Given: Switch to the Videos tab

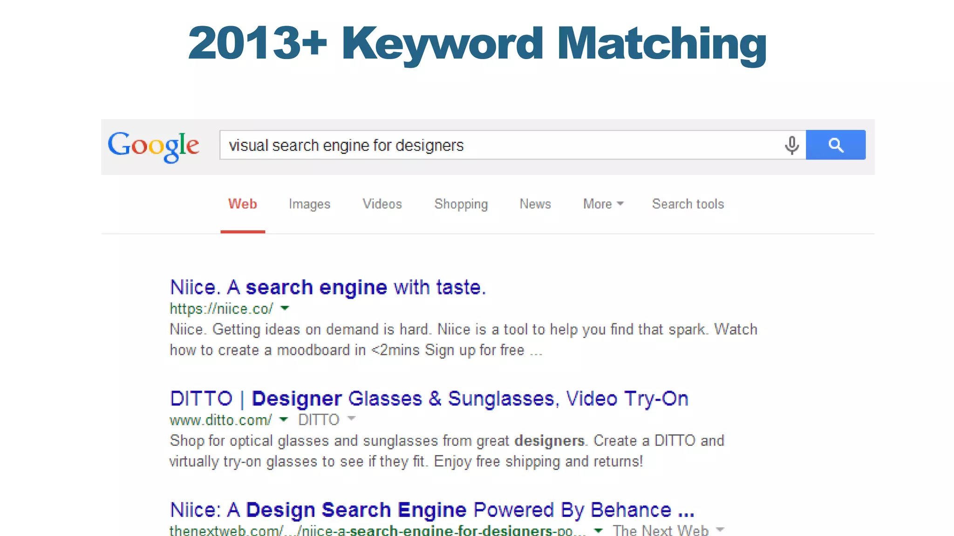Looking at the screenshot, I should (x=382, y=204).
